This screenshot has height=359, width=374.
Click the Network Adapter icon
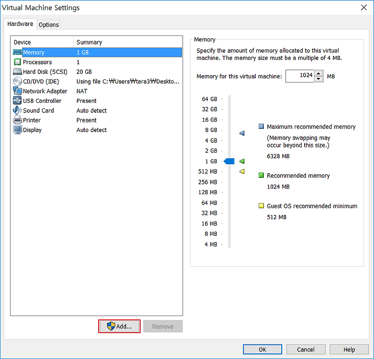pyautogui.click(x=17, y=91)
